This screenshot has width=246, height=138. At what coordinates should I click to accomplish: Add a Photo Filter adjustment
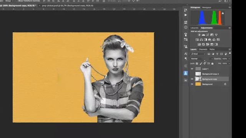tap(210, 40)
